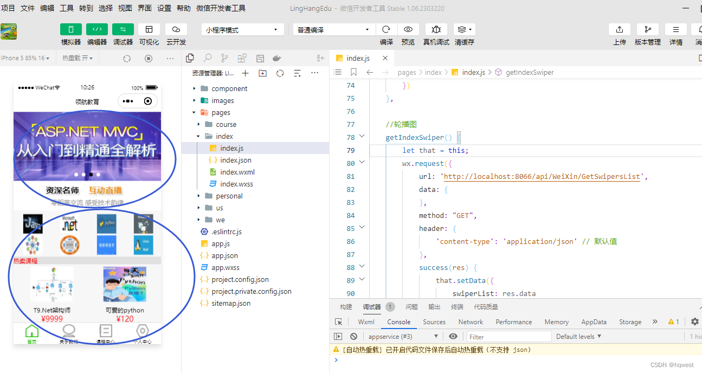Click the clear cache (清缓存) layers icon

pos(464,29)
